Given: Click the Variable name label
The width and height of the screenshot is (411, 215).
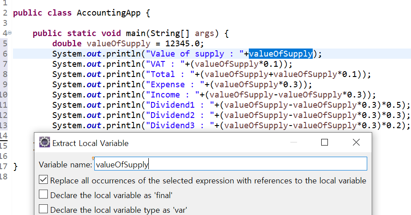Looking at the screenshot, I should (66, 165).
